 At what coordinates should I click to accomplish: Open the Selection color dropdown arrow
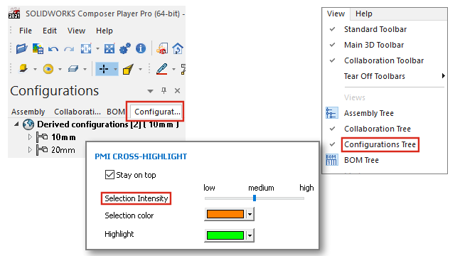250,214
